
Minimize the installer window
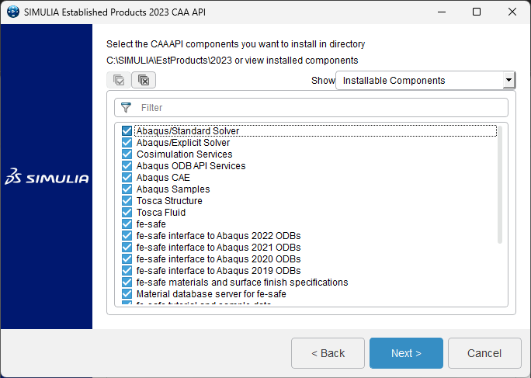pos(442,12)
